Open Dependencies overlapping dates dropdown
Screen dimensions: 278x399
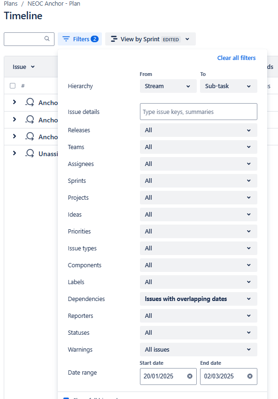click(x=199, y=299)
